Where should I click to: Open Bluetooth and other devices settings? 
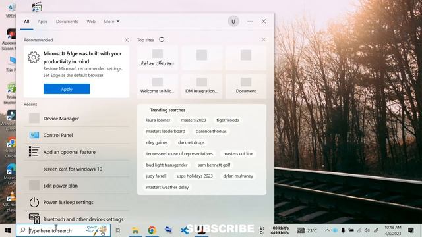point(76,219)
